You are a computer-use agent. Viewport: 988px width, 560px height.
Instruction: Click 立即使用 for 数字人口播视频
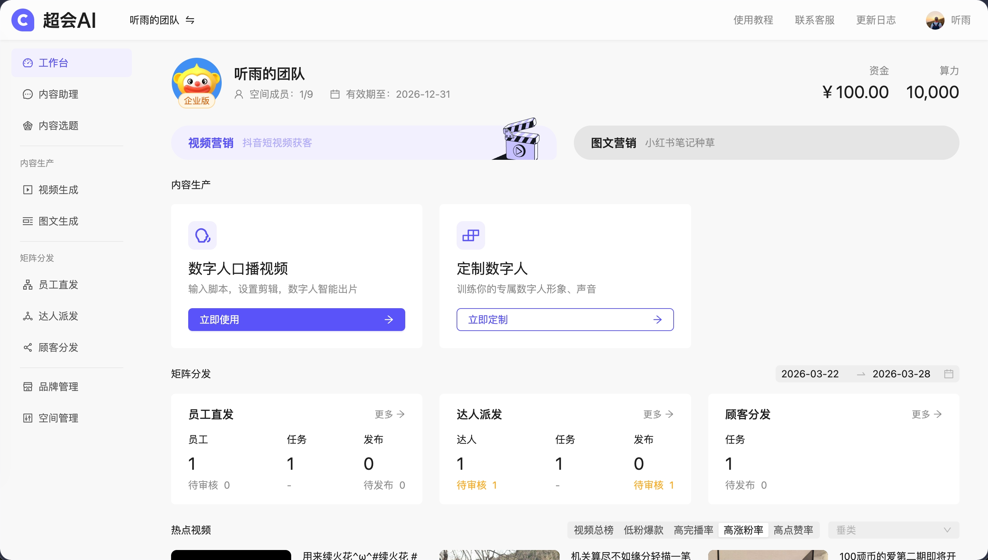[296, 319]
